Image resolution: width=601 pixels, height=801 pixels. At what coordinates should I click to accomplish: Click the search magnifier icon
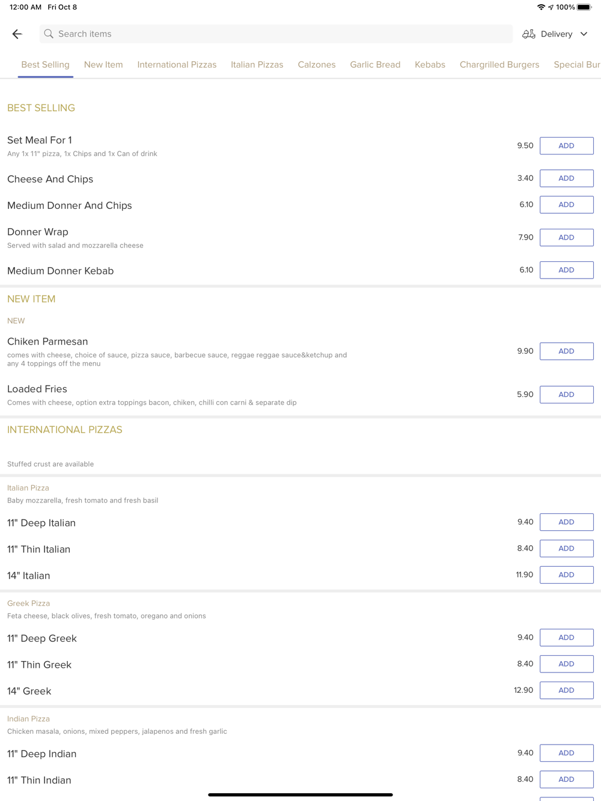click(49, 34)
